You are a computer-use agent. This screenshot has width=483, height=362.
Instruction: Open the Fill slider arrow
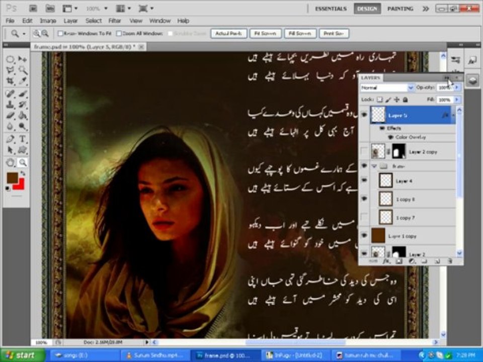pos(457,100)
